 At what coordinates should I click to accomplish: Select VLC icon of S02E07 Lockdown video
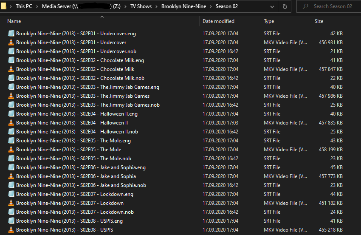click(x=11, y=203)
